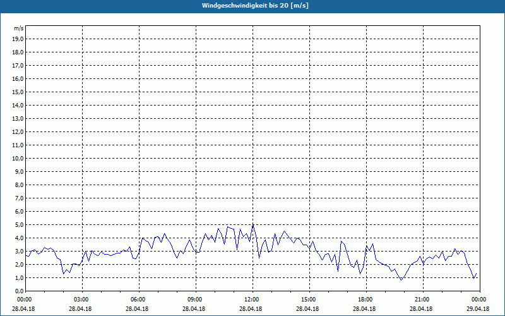This screenshot has width=505, height=316.
Task: Click the "m/s" unit label on y-axis
Action: [18, 28]
